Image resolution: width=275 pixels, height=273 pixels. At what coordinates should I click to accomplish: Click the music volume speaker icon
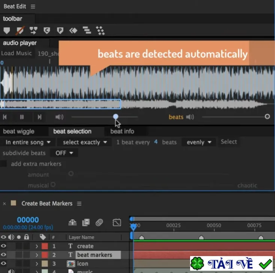pos(59,117)
